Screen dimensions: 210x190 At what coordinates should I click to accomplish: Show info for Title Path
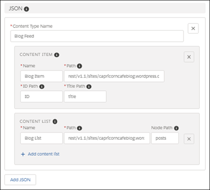[x=89, y=87]
